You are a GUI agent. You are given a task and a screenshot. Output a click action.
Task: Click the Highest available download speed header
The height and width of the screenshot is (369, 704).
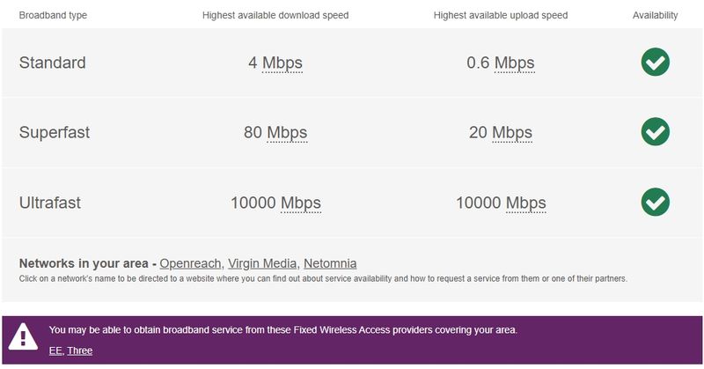pos(275,16)
